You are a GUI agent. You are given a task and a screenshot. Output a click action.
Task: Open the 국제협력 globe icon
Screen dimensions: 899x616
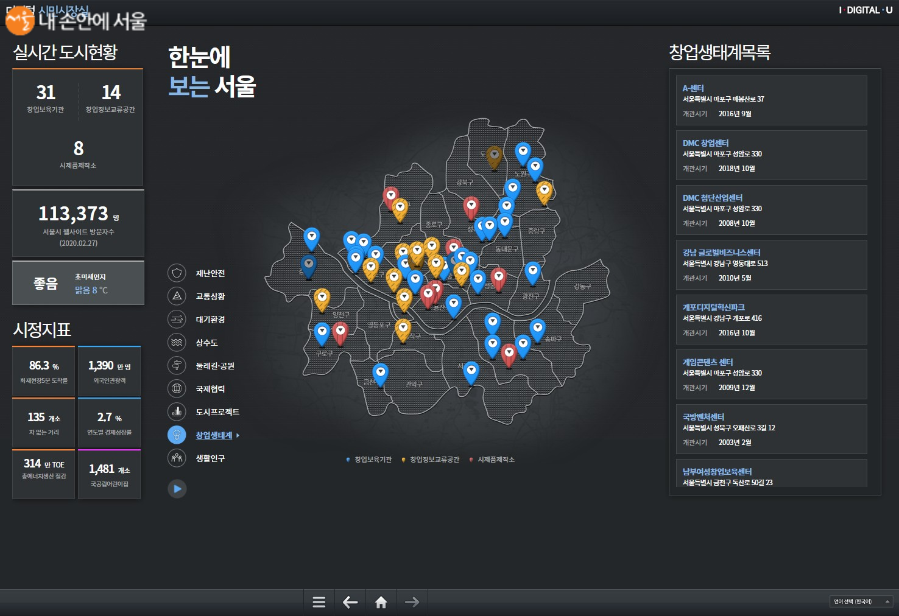pyautogui.click(x=177, y=389)
